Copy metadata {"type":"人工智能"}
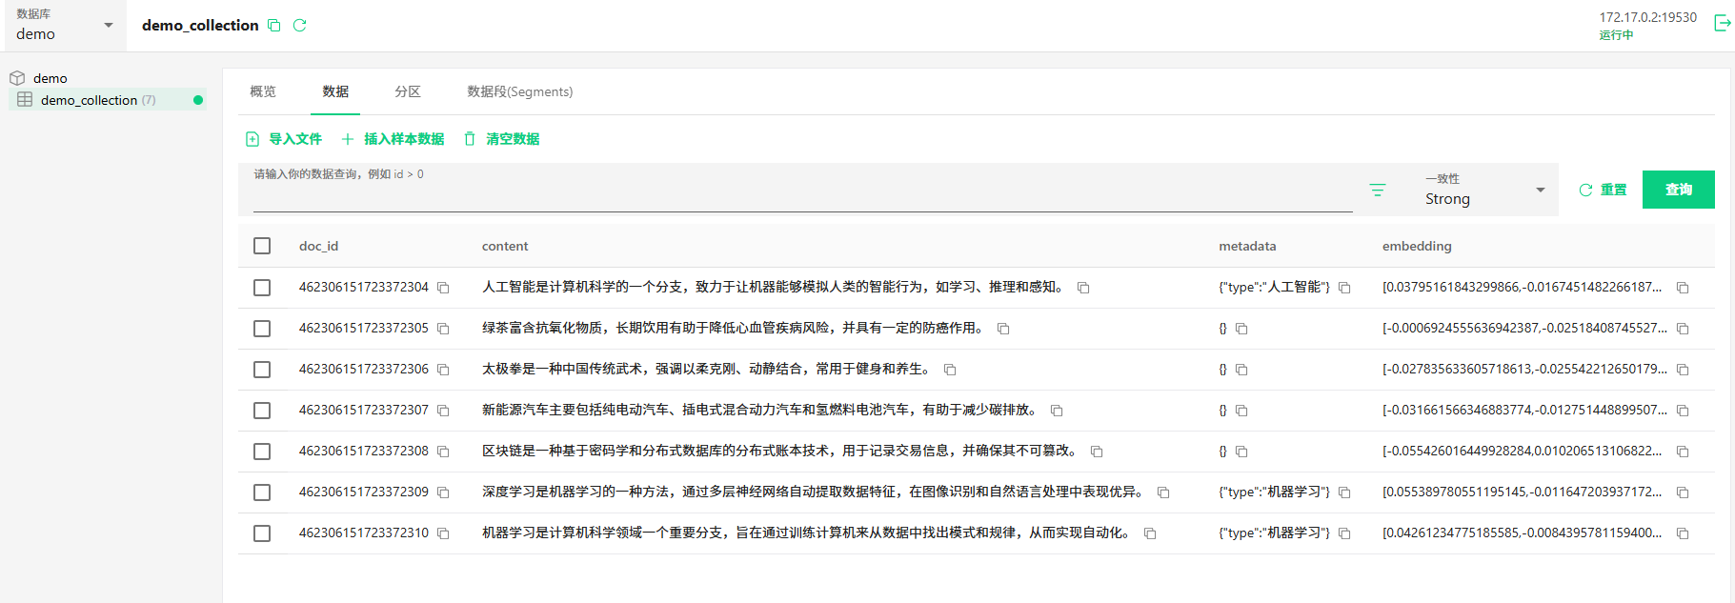 1344,288
